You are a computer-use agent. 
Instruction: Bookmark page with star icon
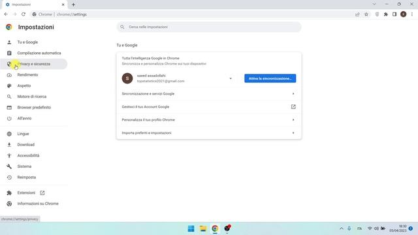coord(366,14)
